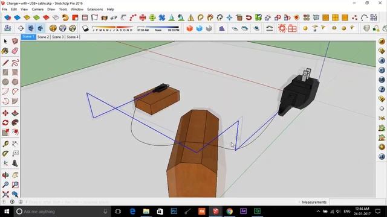The image size is (387, 217).
Task: Select the Zoom Window tool
Action: (x=15, y=184)
